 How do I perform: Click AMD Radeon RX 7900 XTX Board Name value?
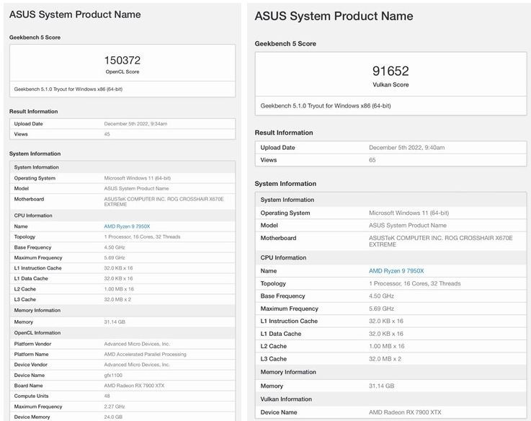[x=135, y=386]
